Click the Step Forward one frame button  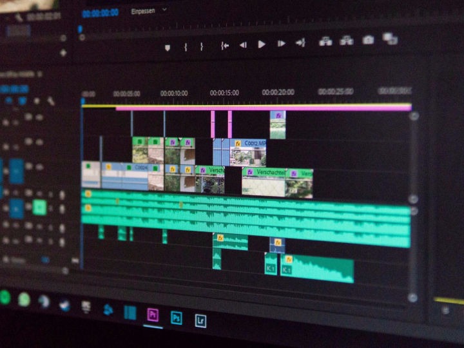click(x=281, y=44)
